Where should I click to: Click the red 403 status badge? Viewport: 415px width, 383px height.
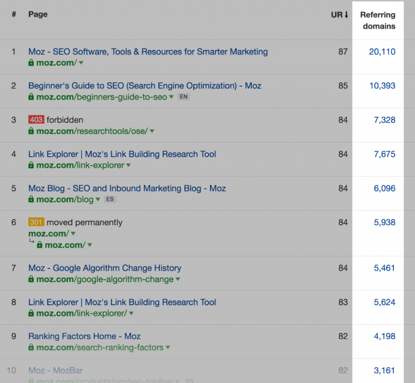click(36, 120)
